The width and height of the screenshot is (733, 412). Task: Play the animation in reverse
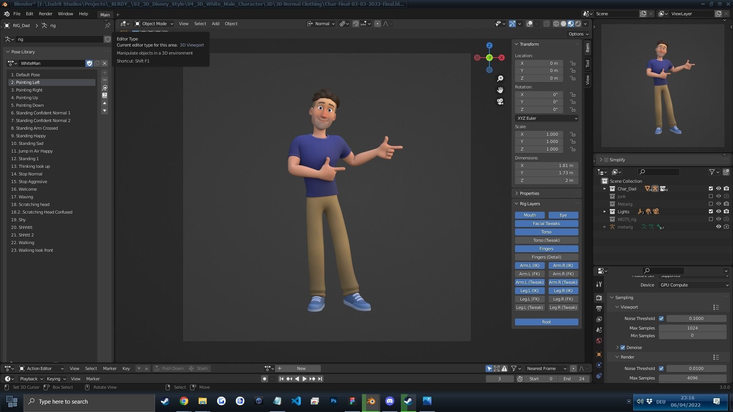pos(297,379)
